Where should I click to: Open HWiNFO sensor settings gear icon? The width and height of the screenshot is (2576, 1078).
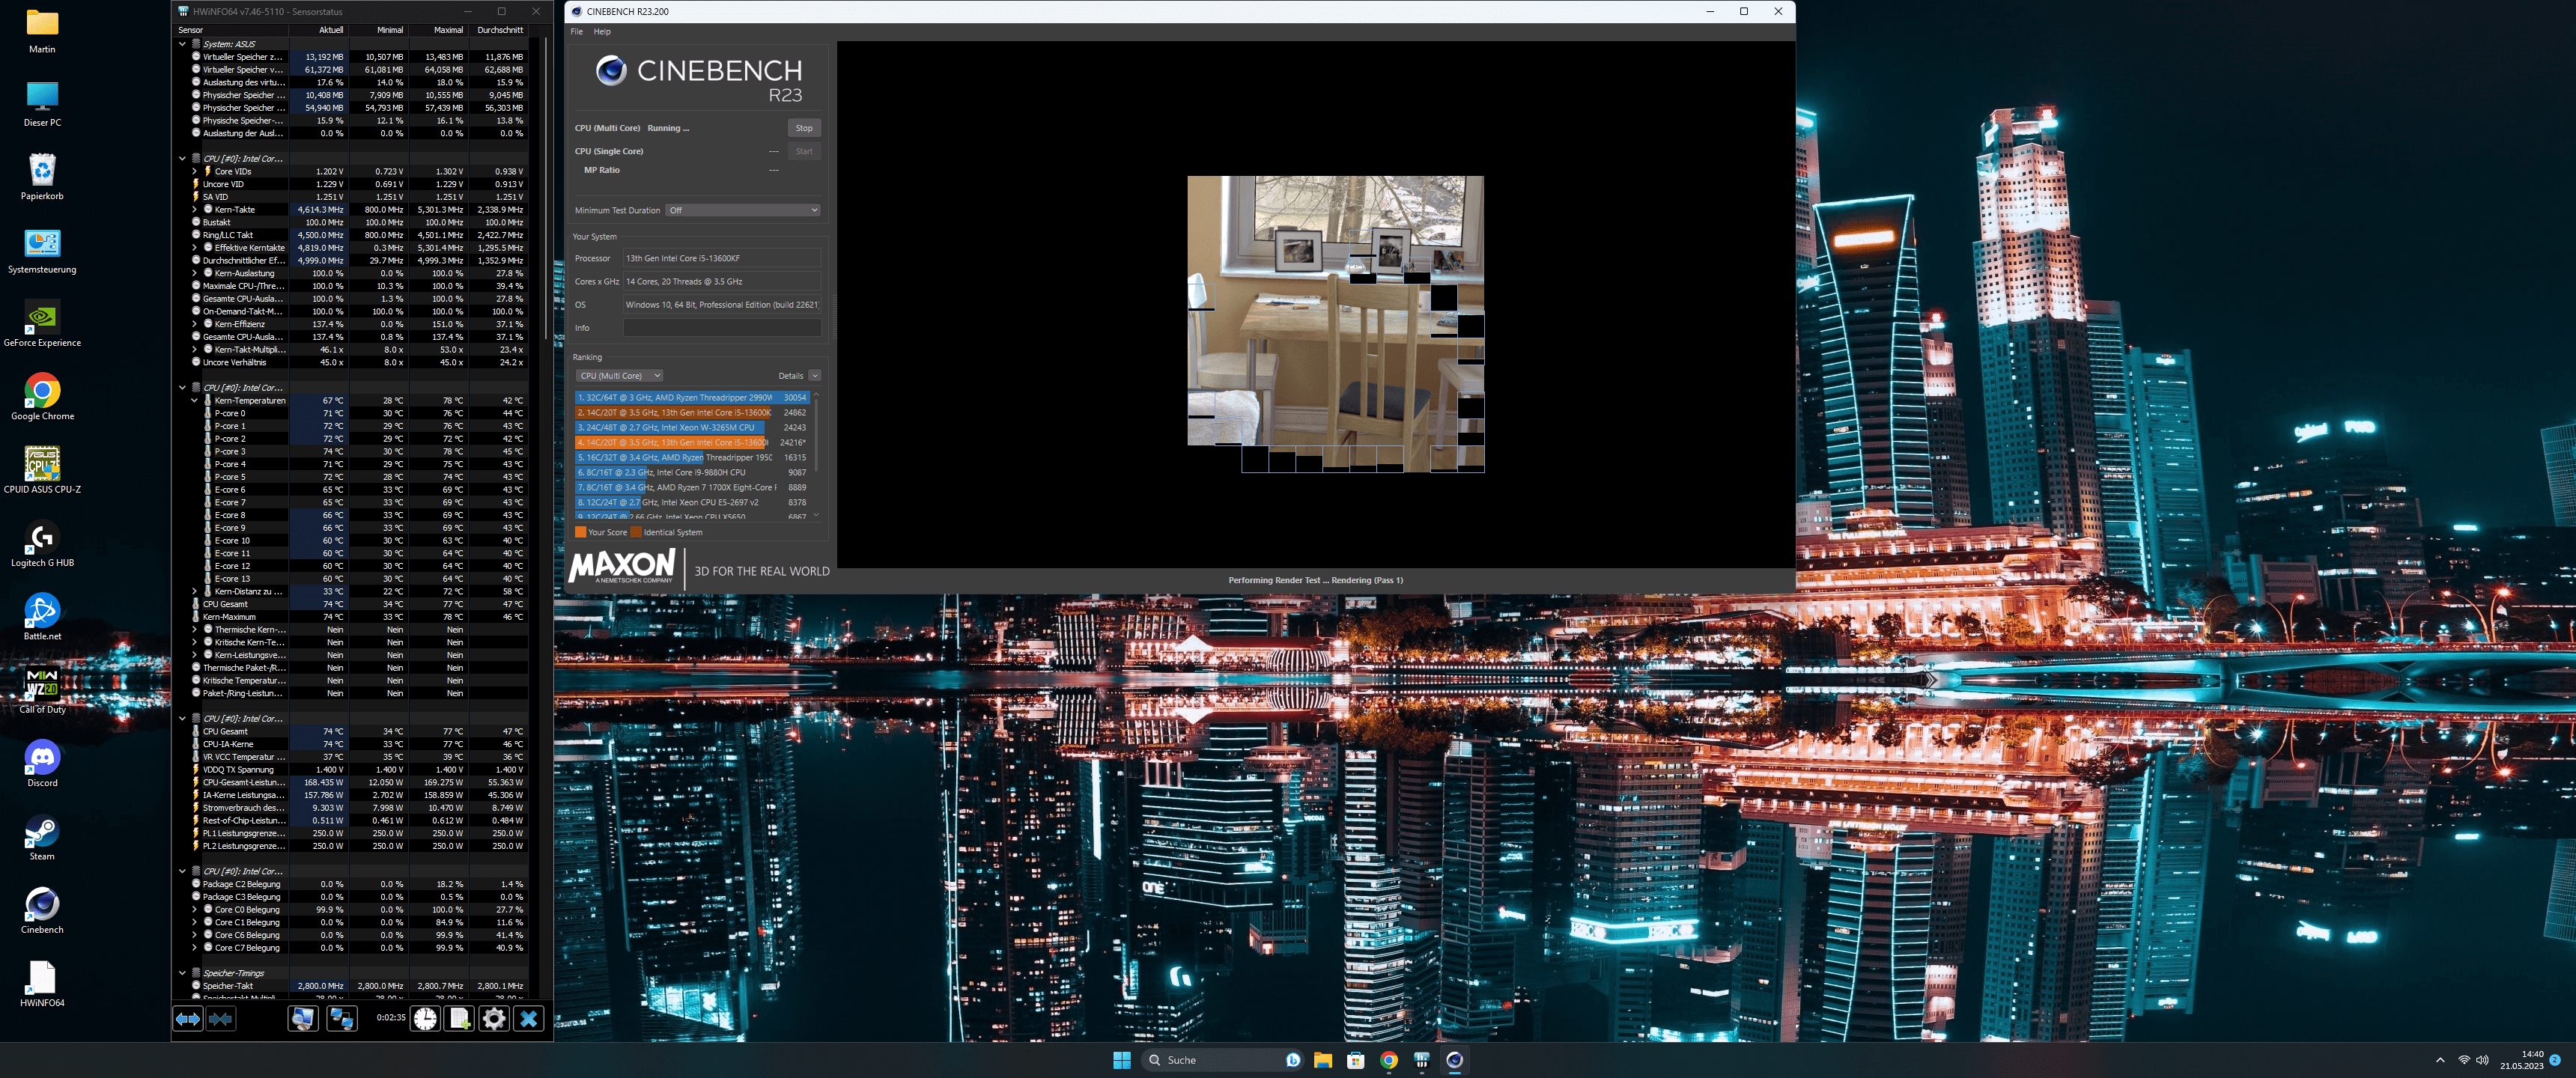pos(494,1018)
